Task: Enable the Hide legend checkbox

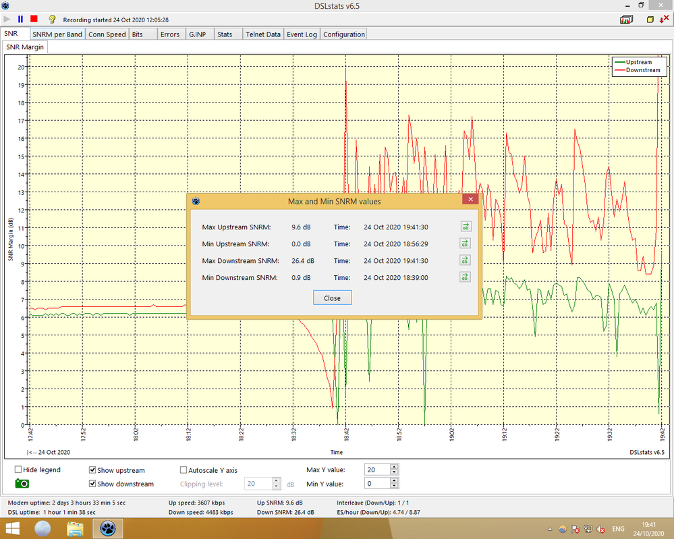Action: click(18, 470)
